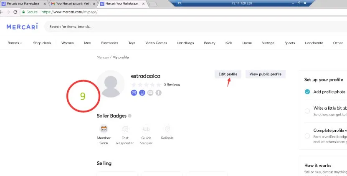Click in the Search for items field
The width and height of the screenshot is (347, 176).
(x=195, y=27)
